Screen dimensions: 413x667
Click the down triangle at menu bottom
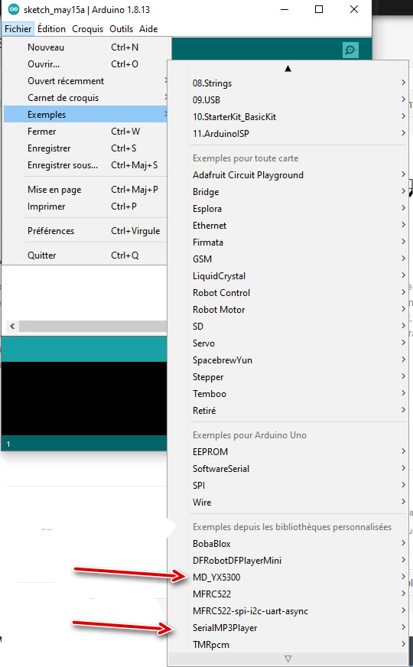(x=288, y=659)
